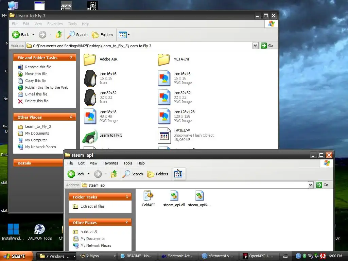Open Favorites menu in steam_api window
The image size is (348, 261).
click(x=110, y=163)
